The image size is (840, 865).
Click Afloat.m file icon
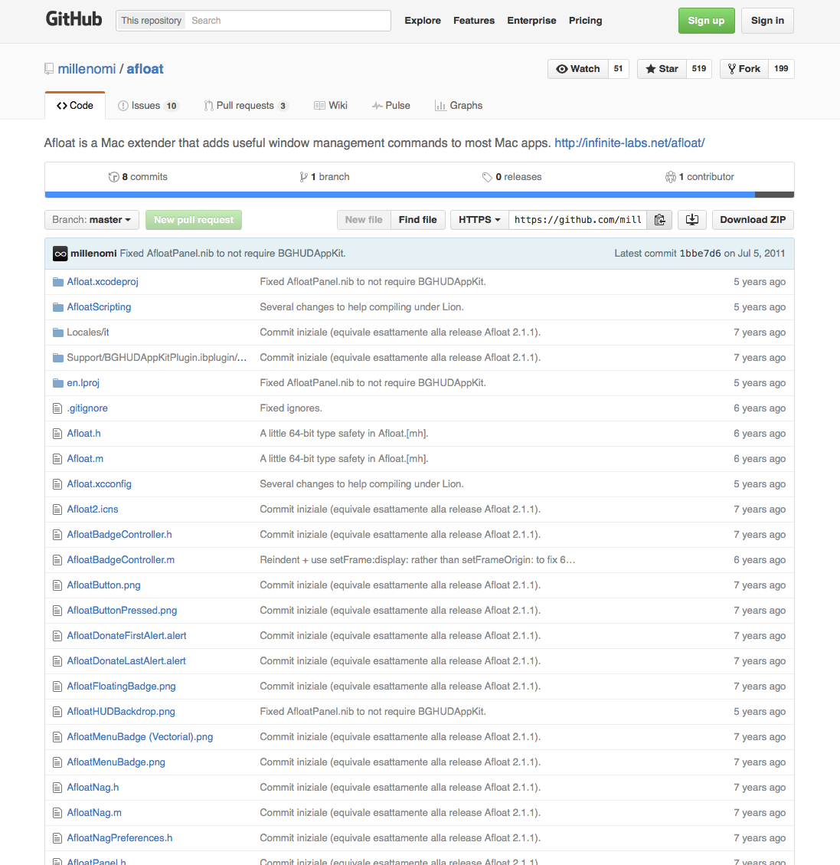[x=57, y=459]
